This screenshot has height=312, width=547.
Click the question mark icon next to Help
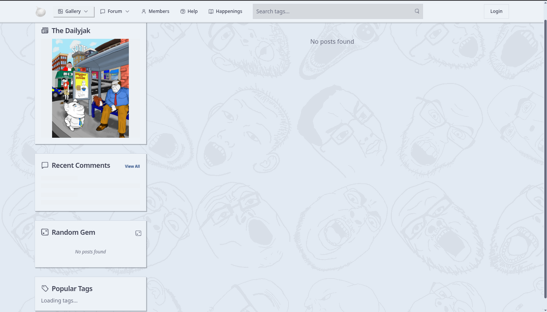(183, 11)
